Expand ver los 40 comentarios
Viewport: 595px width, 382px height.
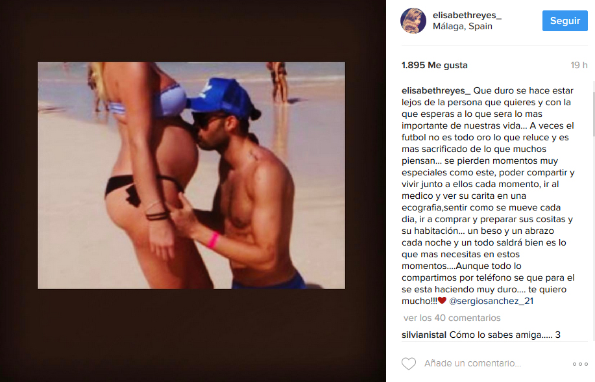pos(452,318)
